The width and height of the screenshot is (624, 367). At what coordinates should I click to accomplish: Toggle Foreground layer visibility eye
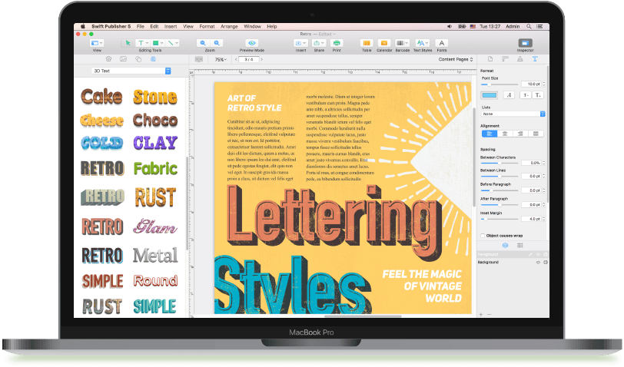pyautogui.click(x=538, y=254)
